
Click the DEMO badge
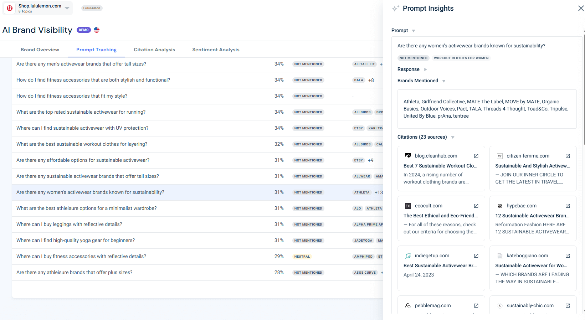pyautogui.click(x=84, y=30)
